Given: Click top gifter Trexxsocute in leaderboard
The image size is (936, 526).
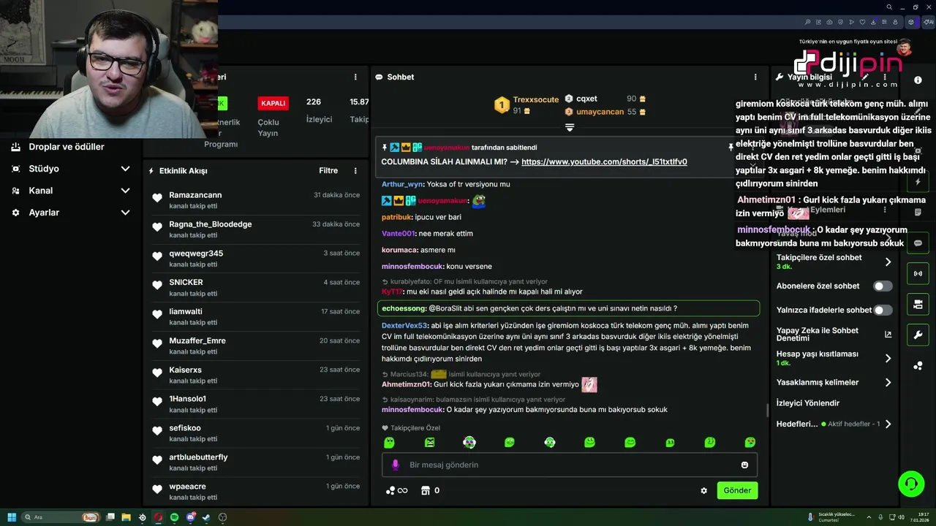Looking at the screenshot, I should 536,99.
